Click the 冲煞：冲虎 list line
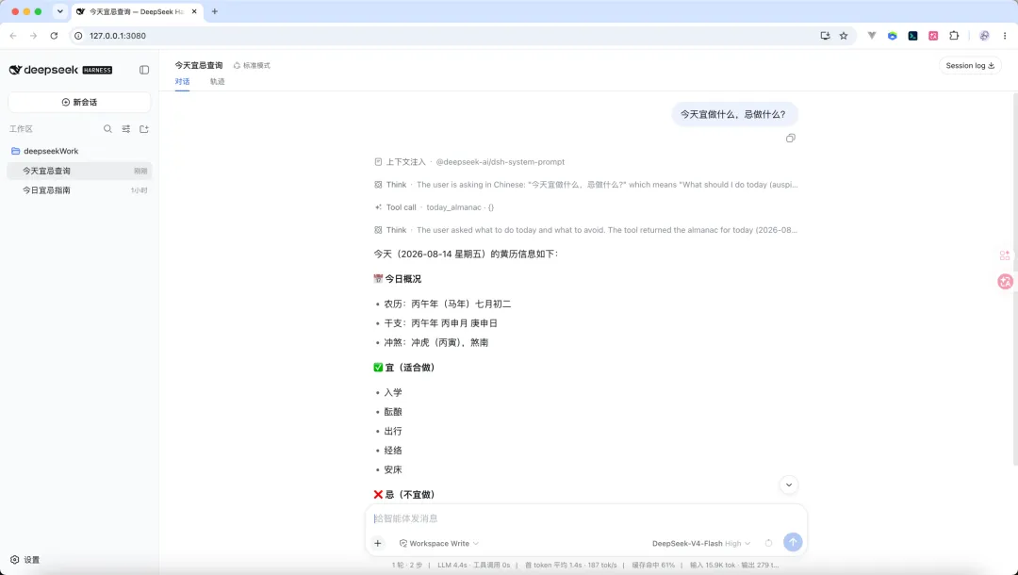Screen dimensions: 1018x575 point(435,343)
